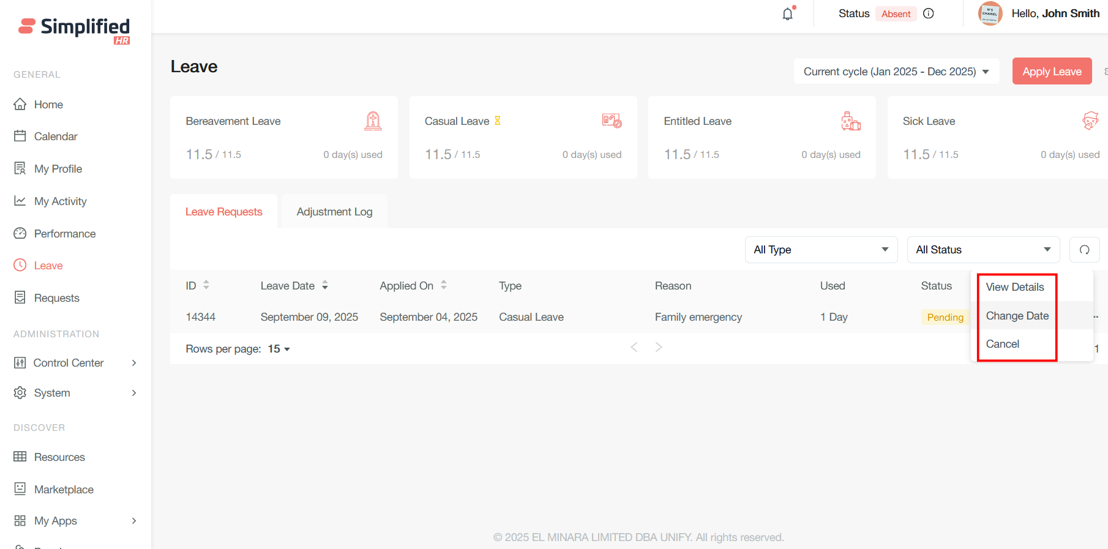The width and height of the screenshot is (1108, 549).
Task: Click John Smith's profile avatar
Action: [989, 13]
